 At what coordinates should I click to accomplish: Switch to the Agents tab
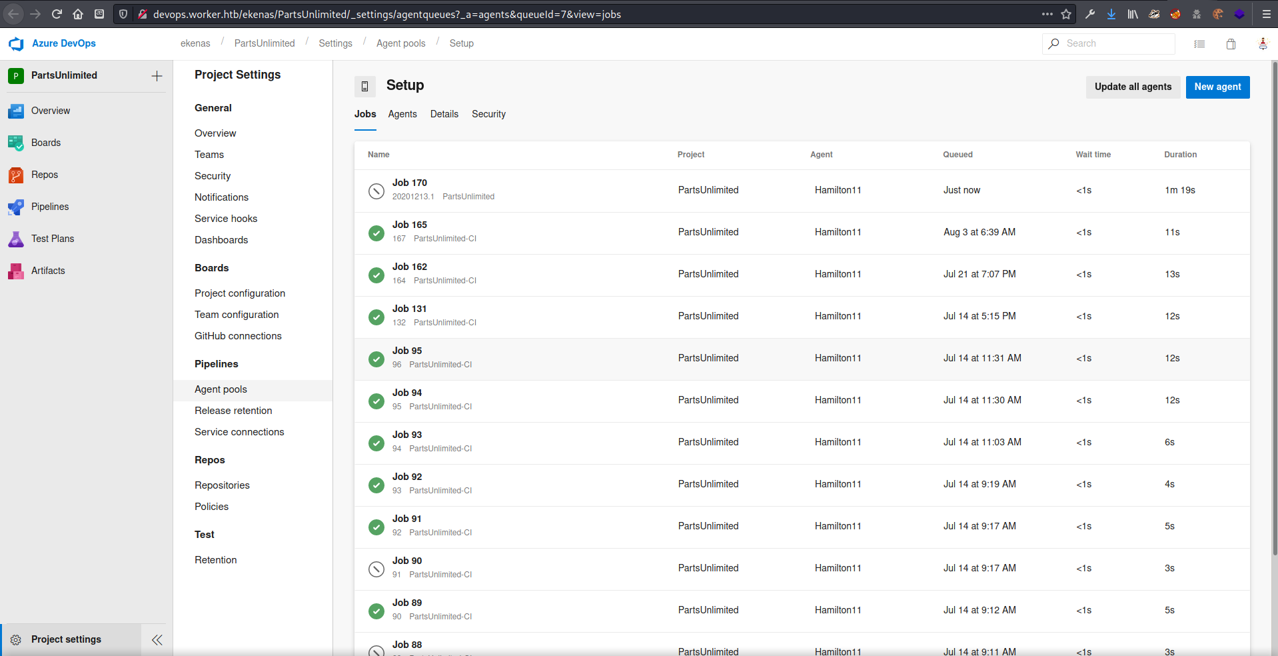click(x=402, y=114)
